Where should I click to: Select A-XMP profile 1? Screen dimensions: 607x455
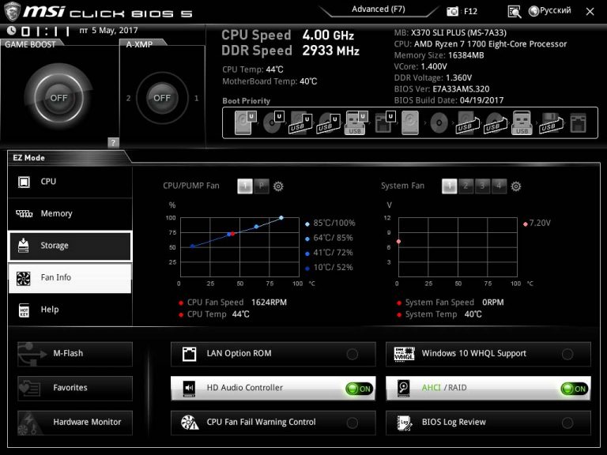point(196,98)
